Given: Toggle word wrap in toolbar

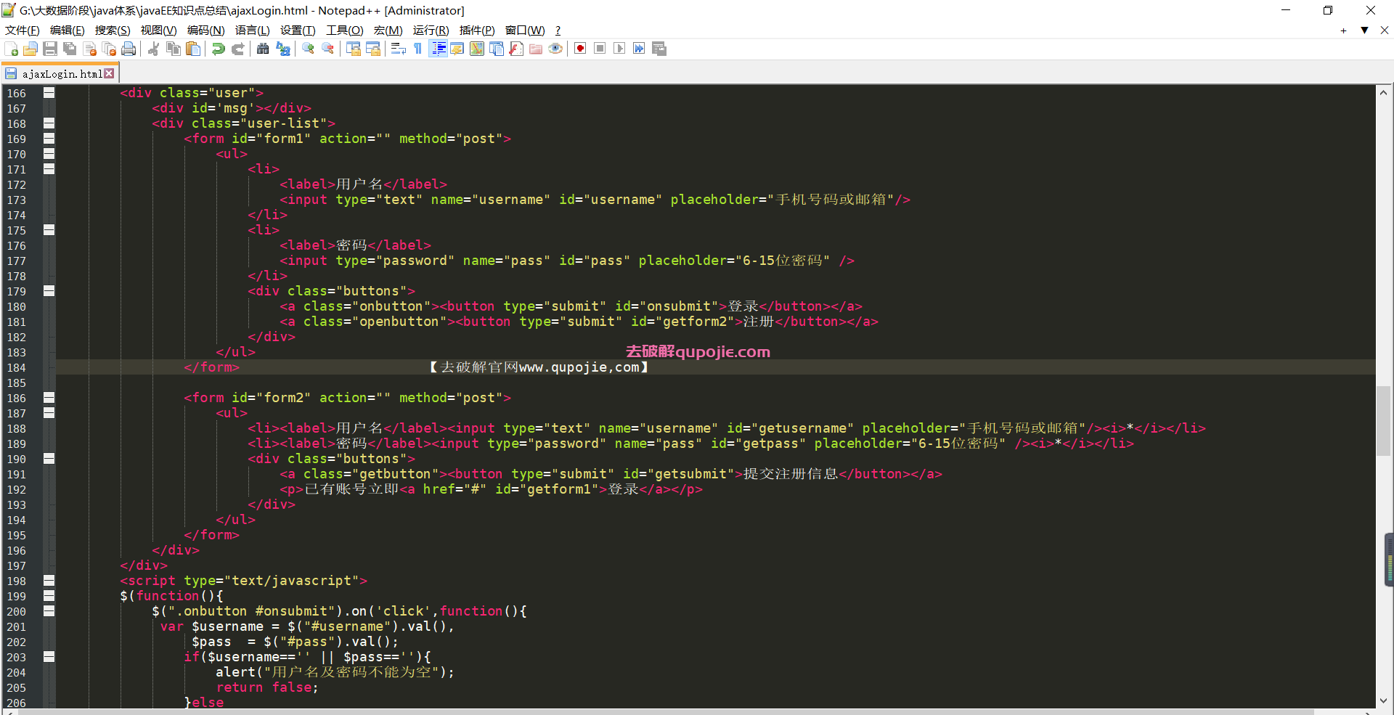Looking at the screenshot, I should click(x=398, y=49).
